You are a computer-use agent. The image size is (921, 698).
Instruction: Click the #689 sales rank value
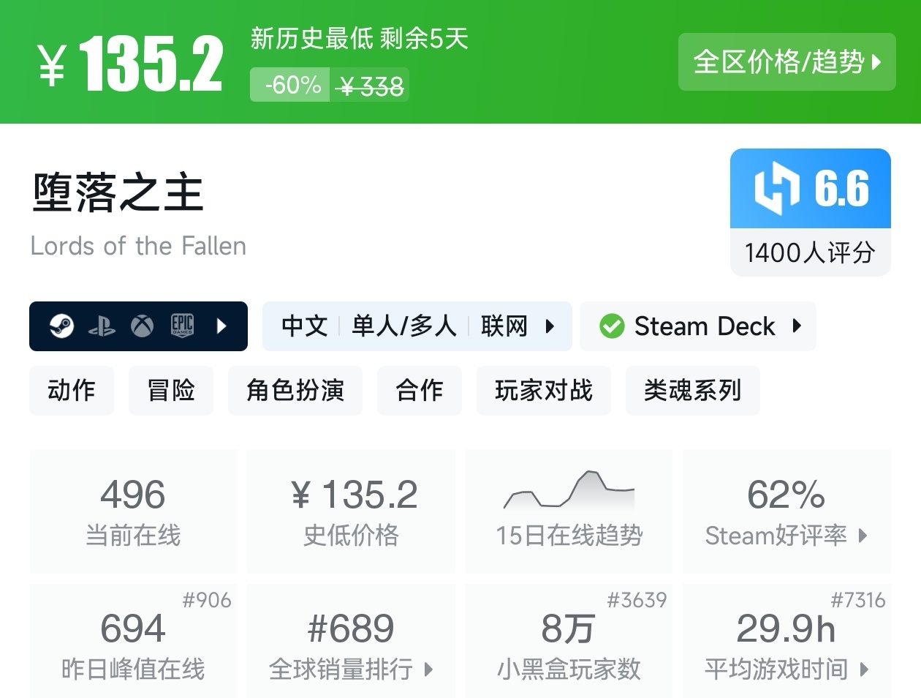[351, 628]
